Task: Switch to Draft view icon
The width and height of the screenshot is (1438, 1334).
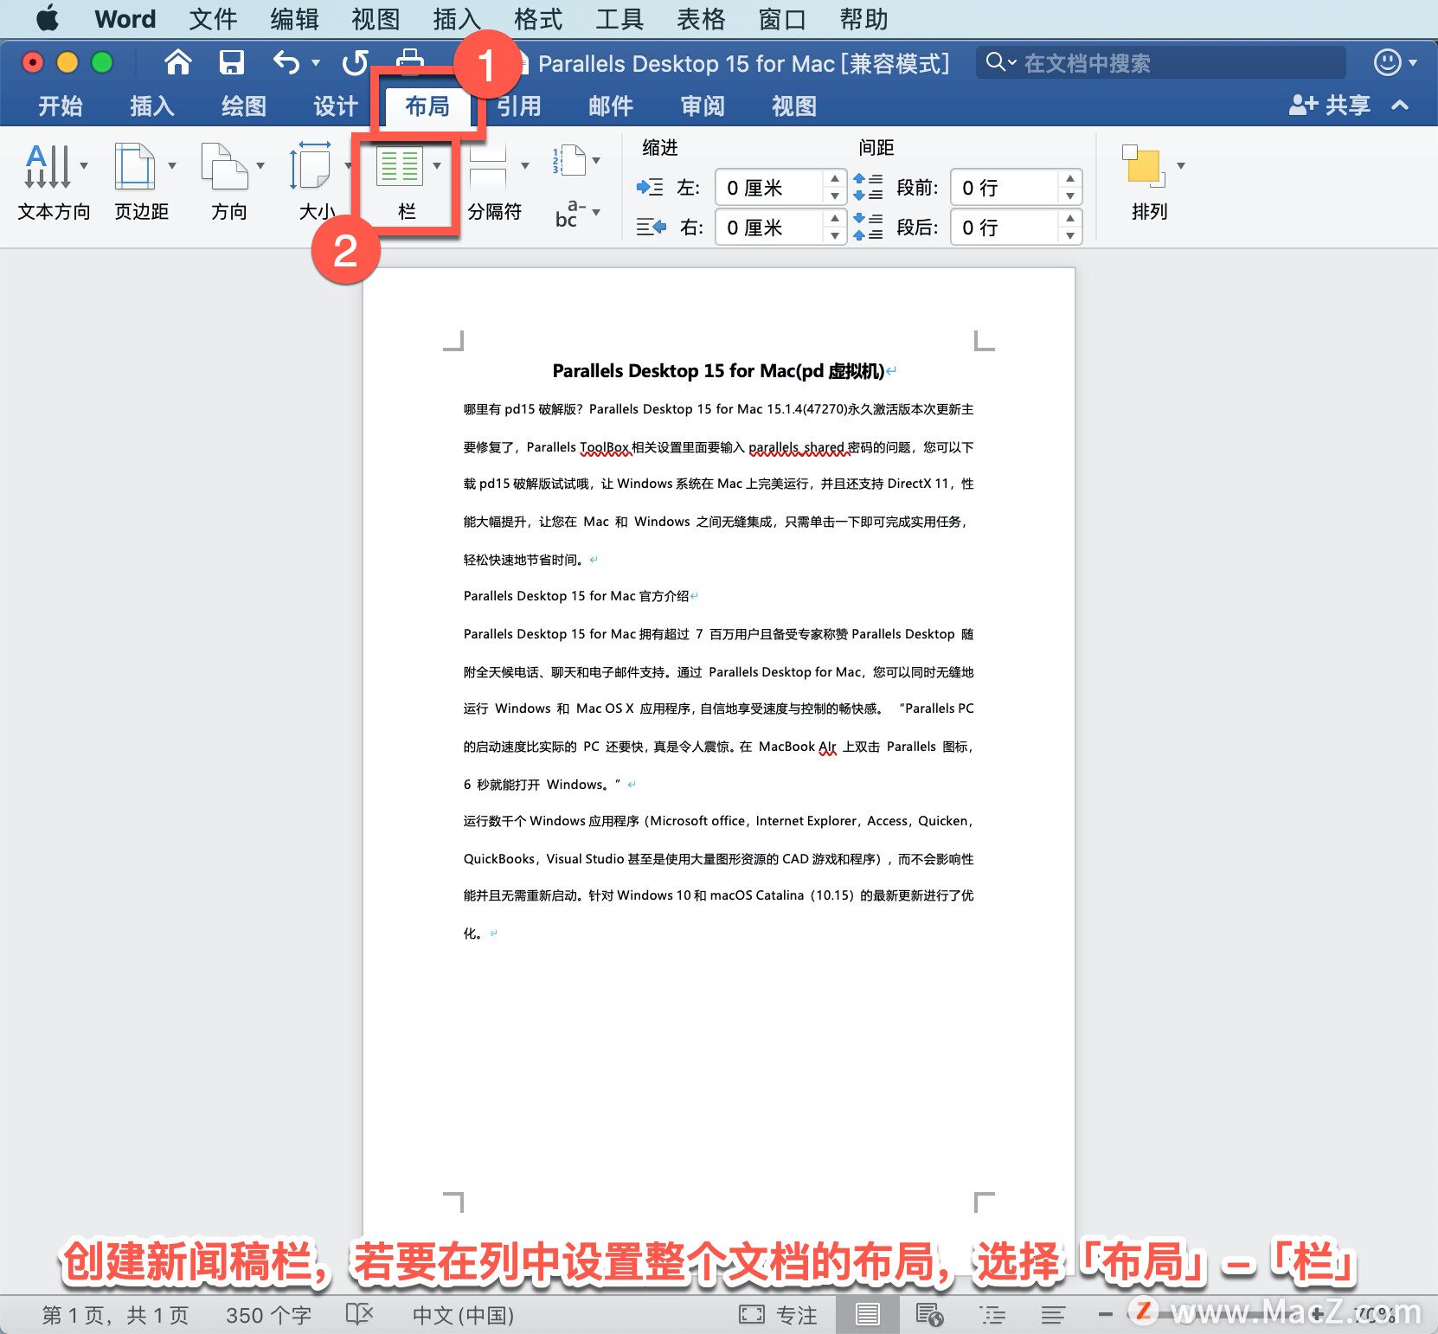Action: click(x=1053, y=1315)
